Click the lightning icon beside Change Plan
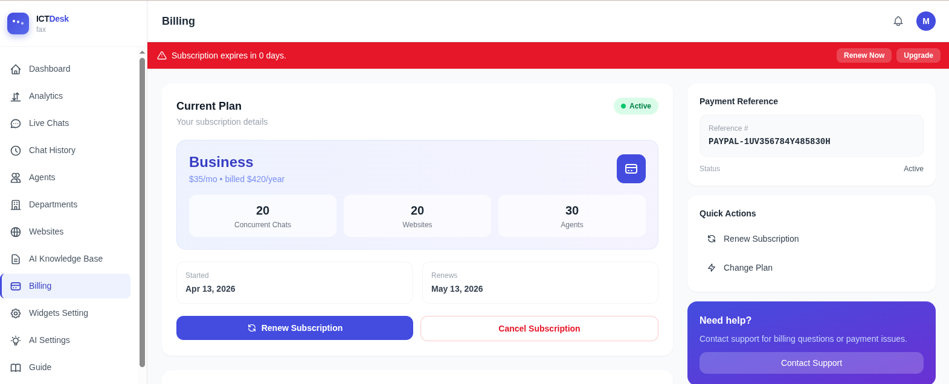This screenshot has width=949, height=384. [712, 268]
